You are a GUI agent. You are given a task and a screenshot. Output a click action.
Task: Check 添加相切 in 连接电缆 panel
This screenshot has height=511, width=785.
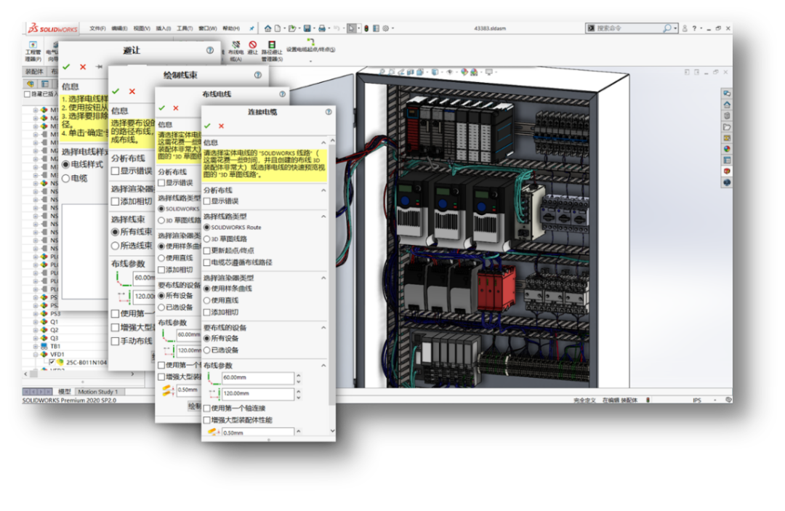click(x=206, y=313)
